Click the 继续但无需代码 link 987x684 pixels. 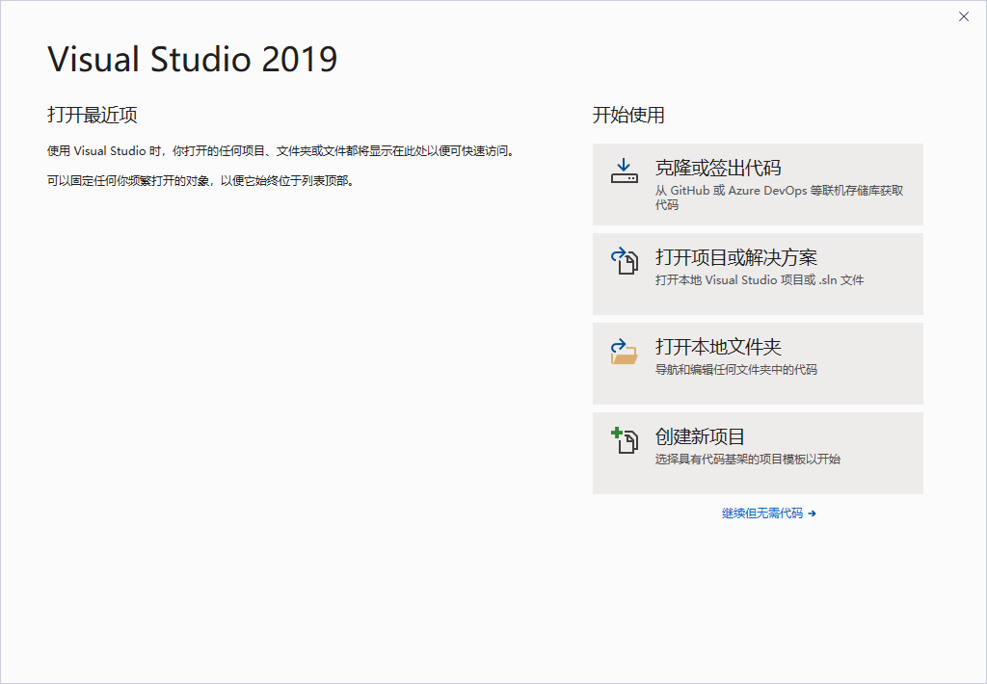(763, 513)
